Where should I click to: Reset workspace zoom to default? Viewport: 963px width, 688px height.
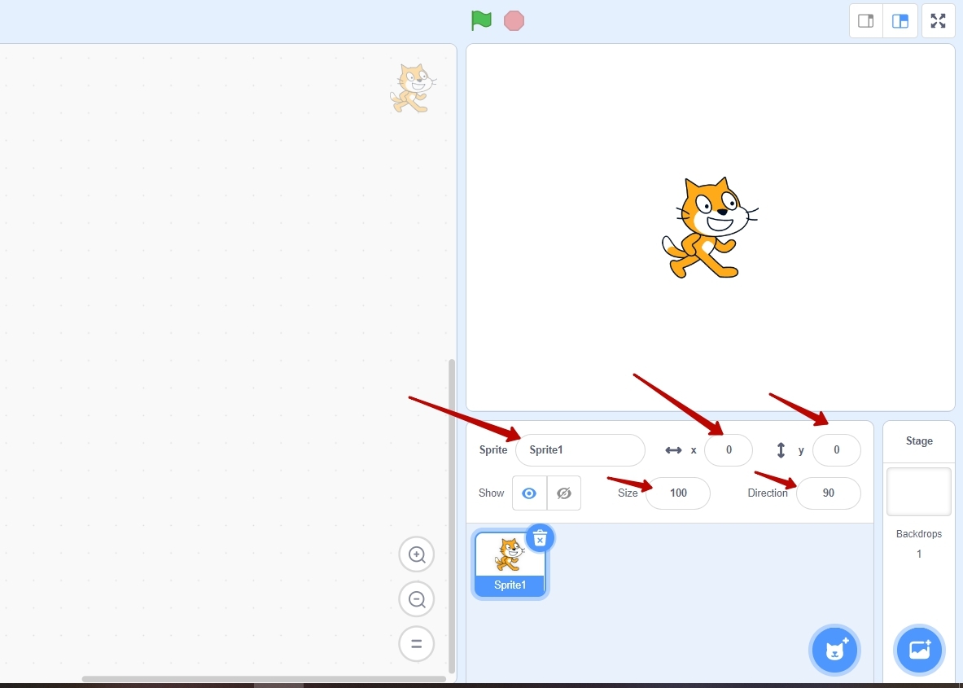tap(417, 644)
